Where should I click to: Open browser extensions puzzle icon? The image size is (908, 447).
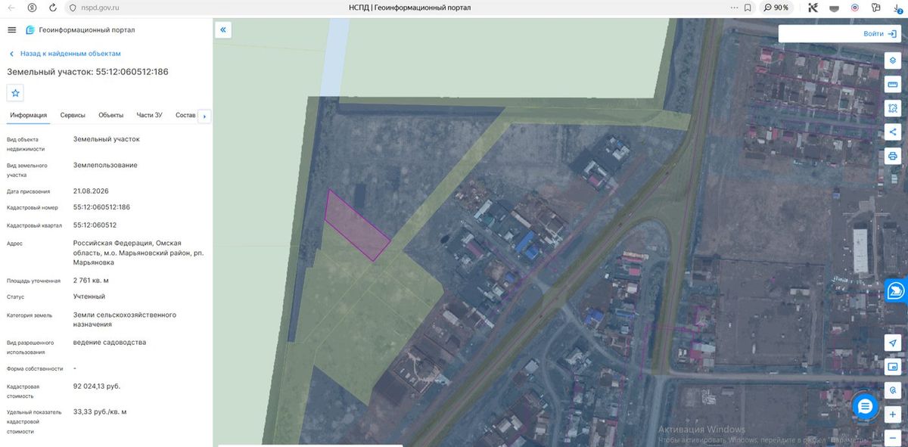(x=876, y=8)
